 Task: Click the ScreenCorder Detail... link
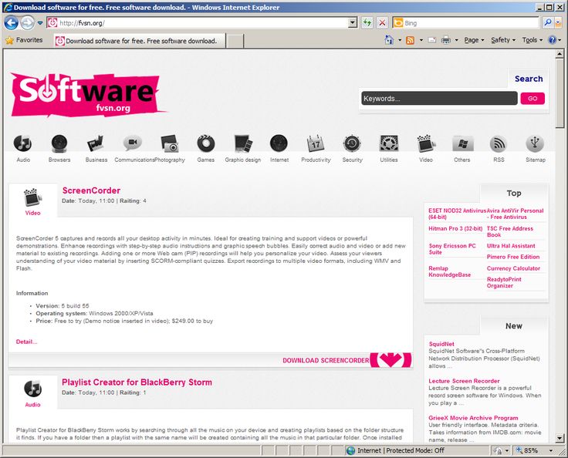(26, 342)
